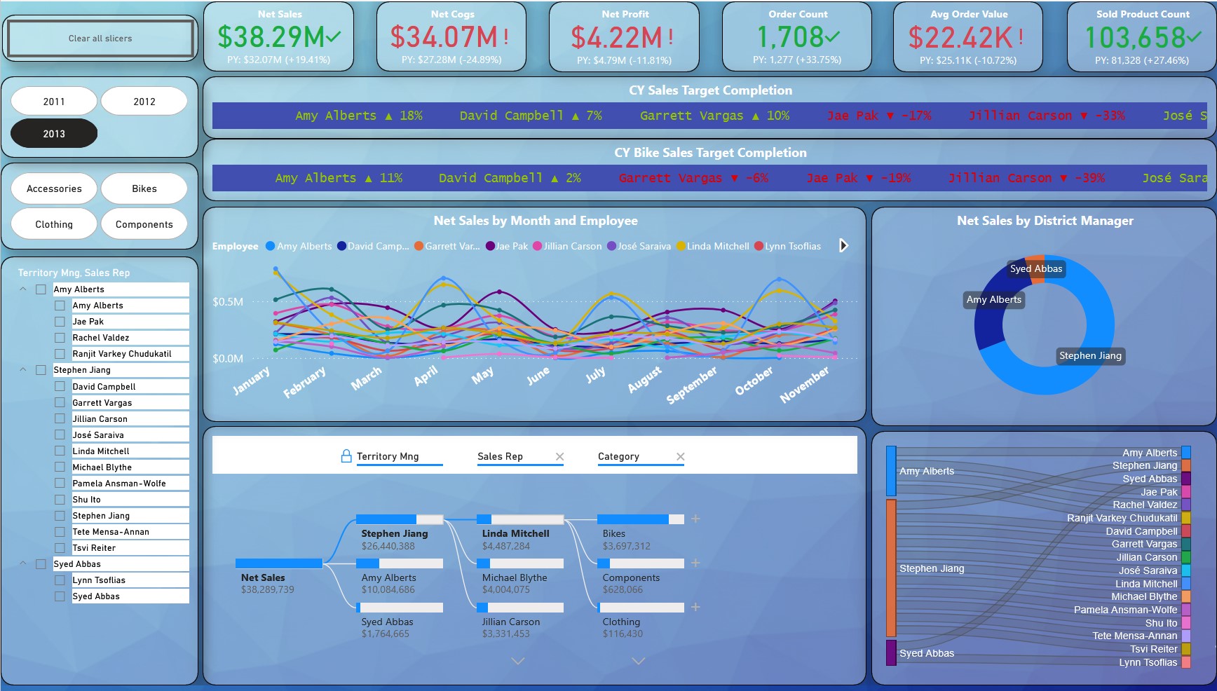
Task: Check the Rachel Valdez checkbox
Action: [59, 337]
